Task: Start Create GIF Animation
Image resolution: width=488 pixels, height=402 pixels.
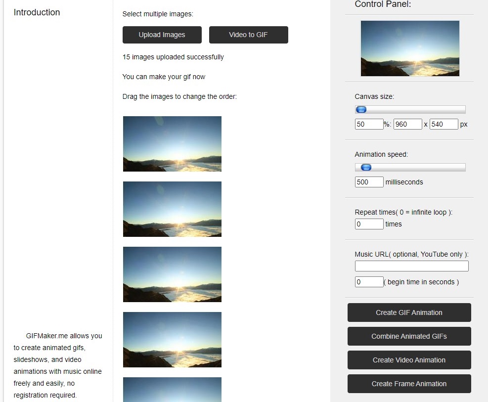Action: (409, 313)
